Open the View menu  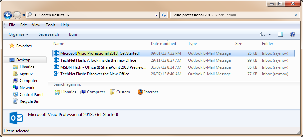[x=36, y=25]
